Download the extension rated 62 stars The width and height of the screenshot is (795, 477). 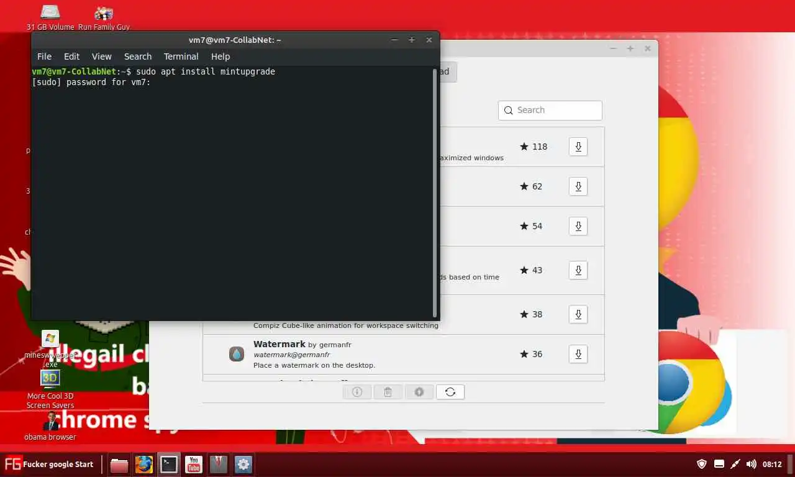pos(578,186)
